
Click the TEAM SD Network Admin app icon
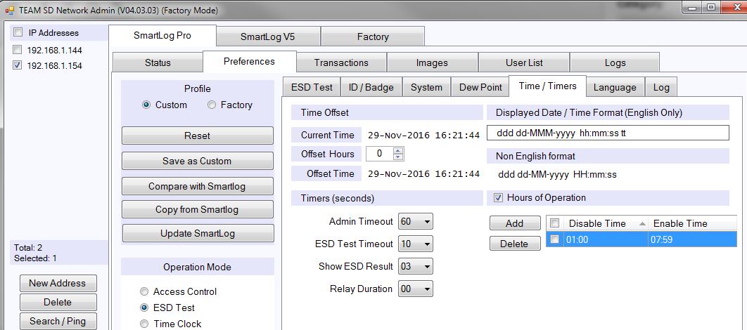pos(10,10)
